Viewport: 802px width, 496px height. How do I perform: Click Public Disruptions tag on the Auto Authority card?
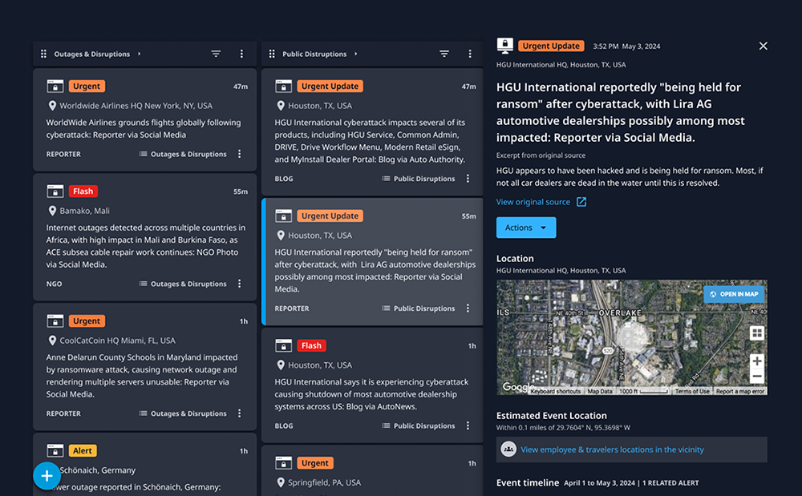click(x=418, y=179)
